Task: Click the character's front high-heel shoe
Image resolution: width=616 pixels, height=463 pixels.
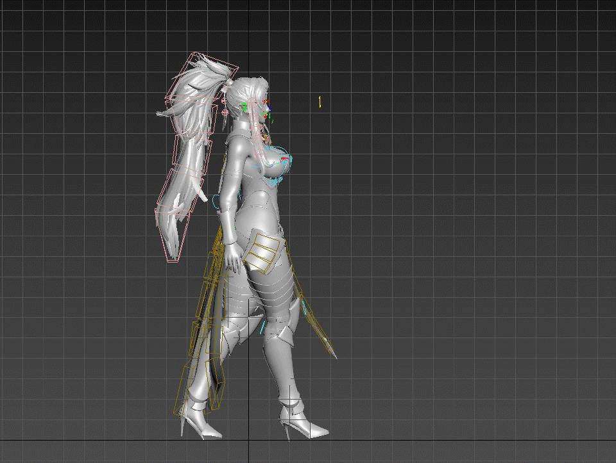Action: click(304, 419)
